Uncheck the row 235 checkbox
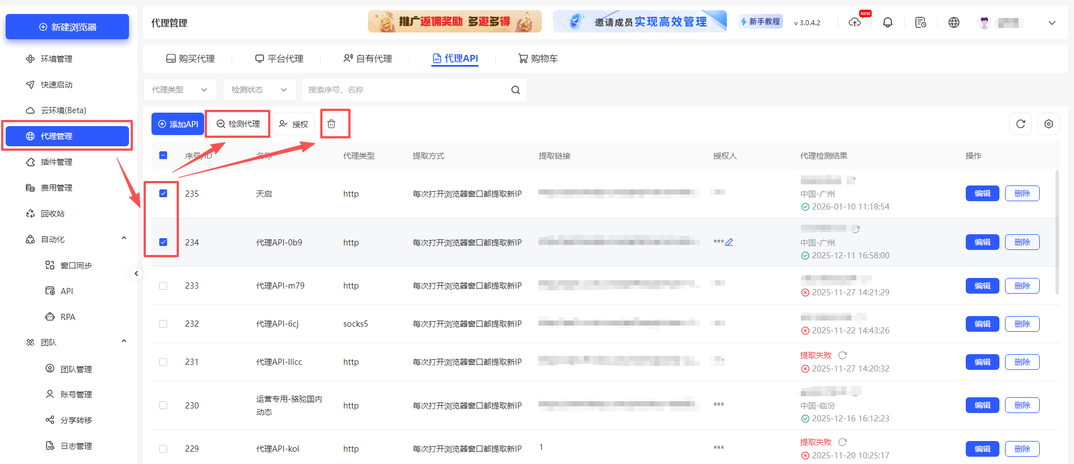1074x464 pixels. (163, 193)
